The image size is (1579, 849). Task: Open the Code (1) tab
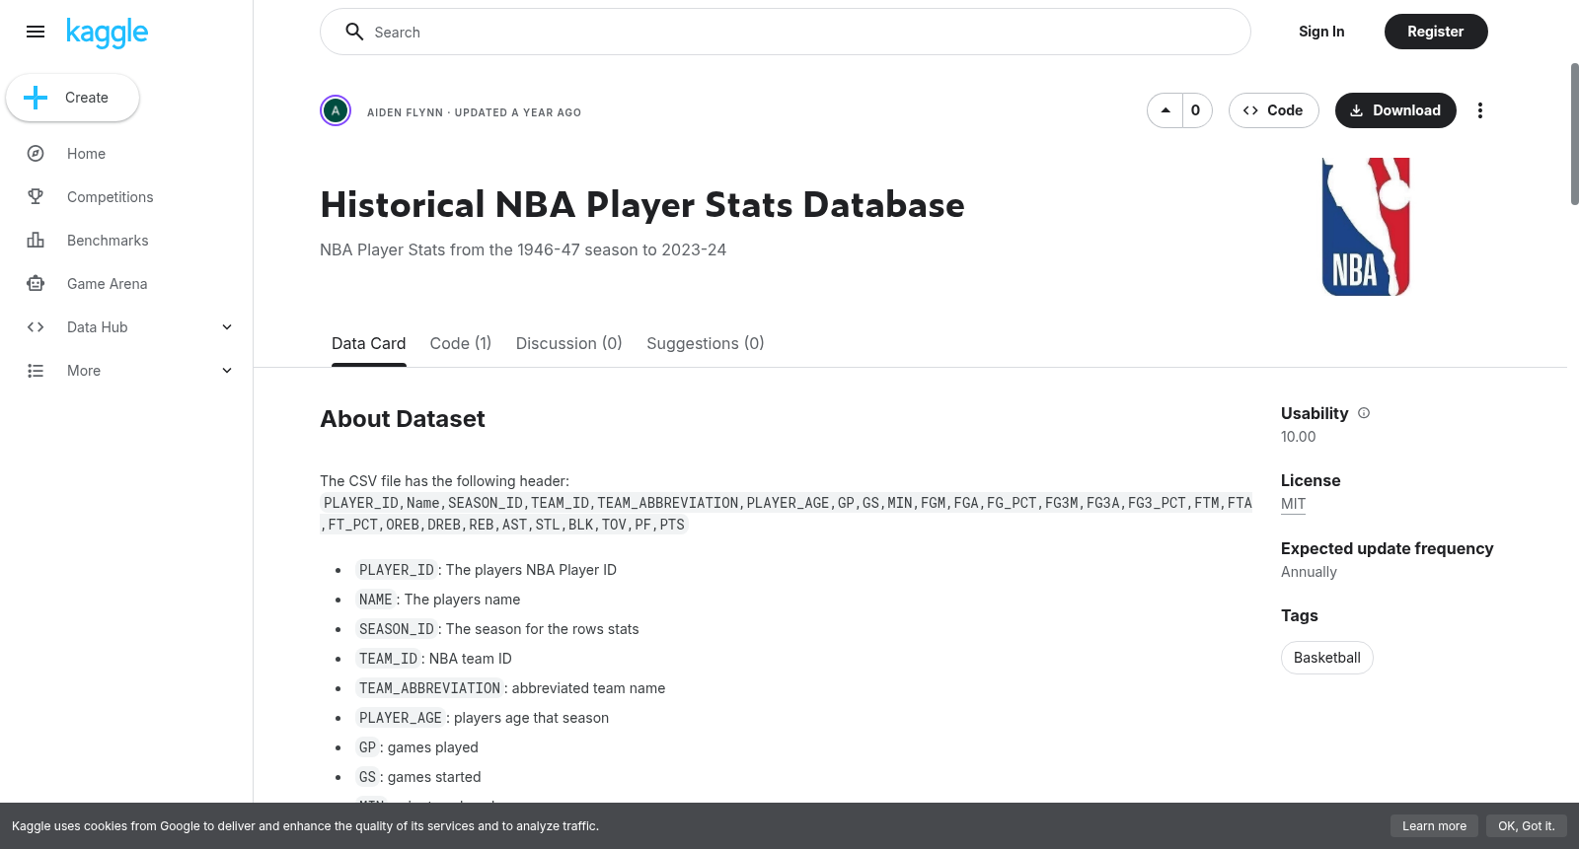[460, 343]
